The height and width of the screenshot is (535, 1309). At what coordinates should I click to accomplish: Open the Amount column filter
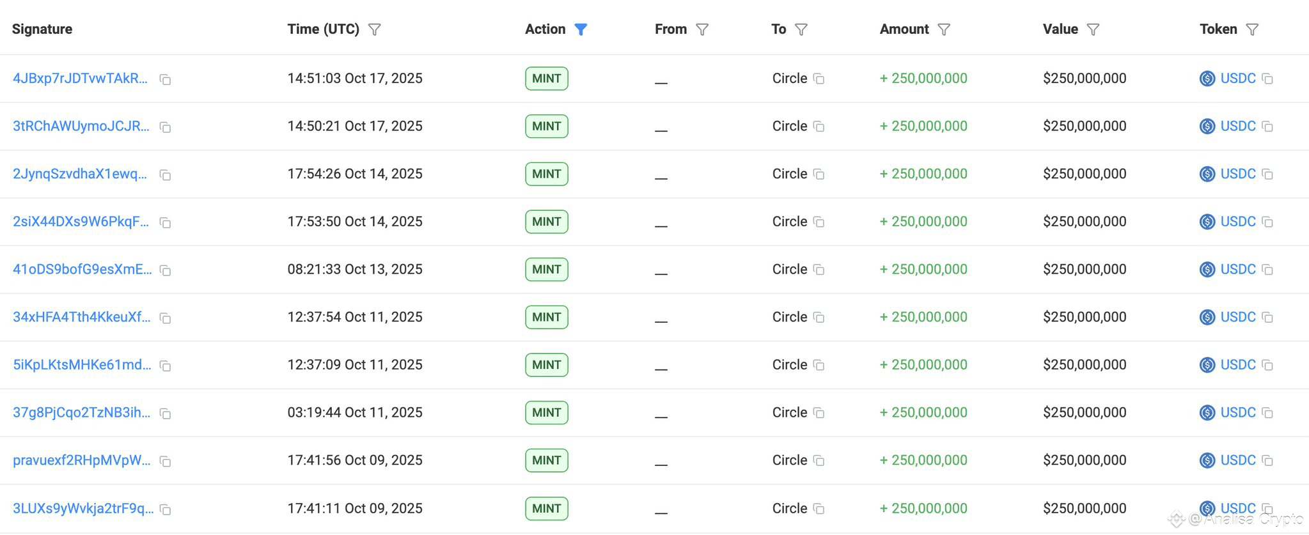[x=944, y=29]
